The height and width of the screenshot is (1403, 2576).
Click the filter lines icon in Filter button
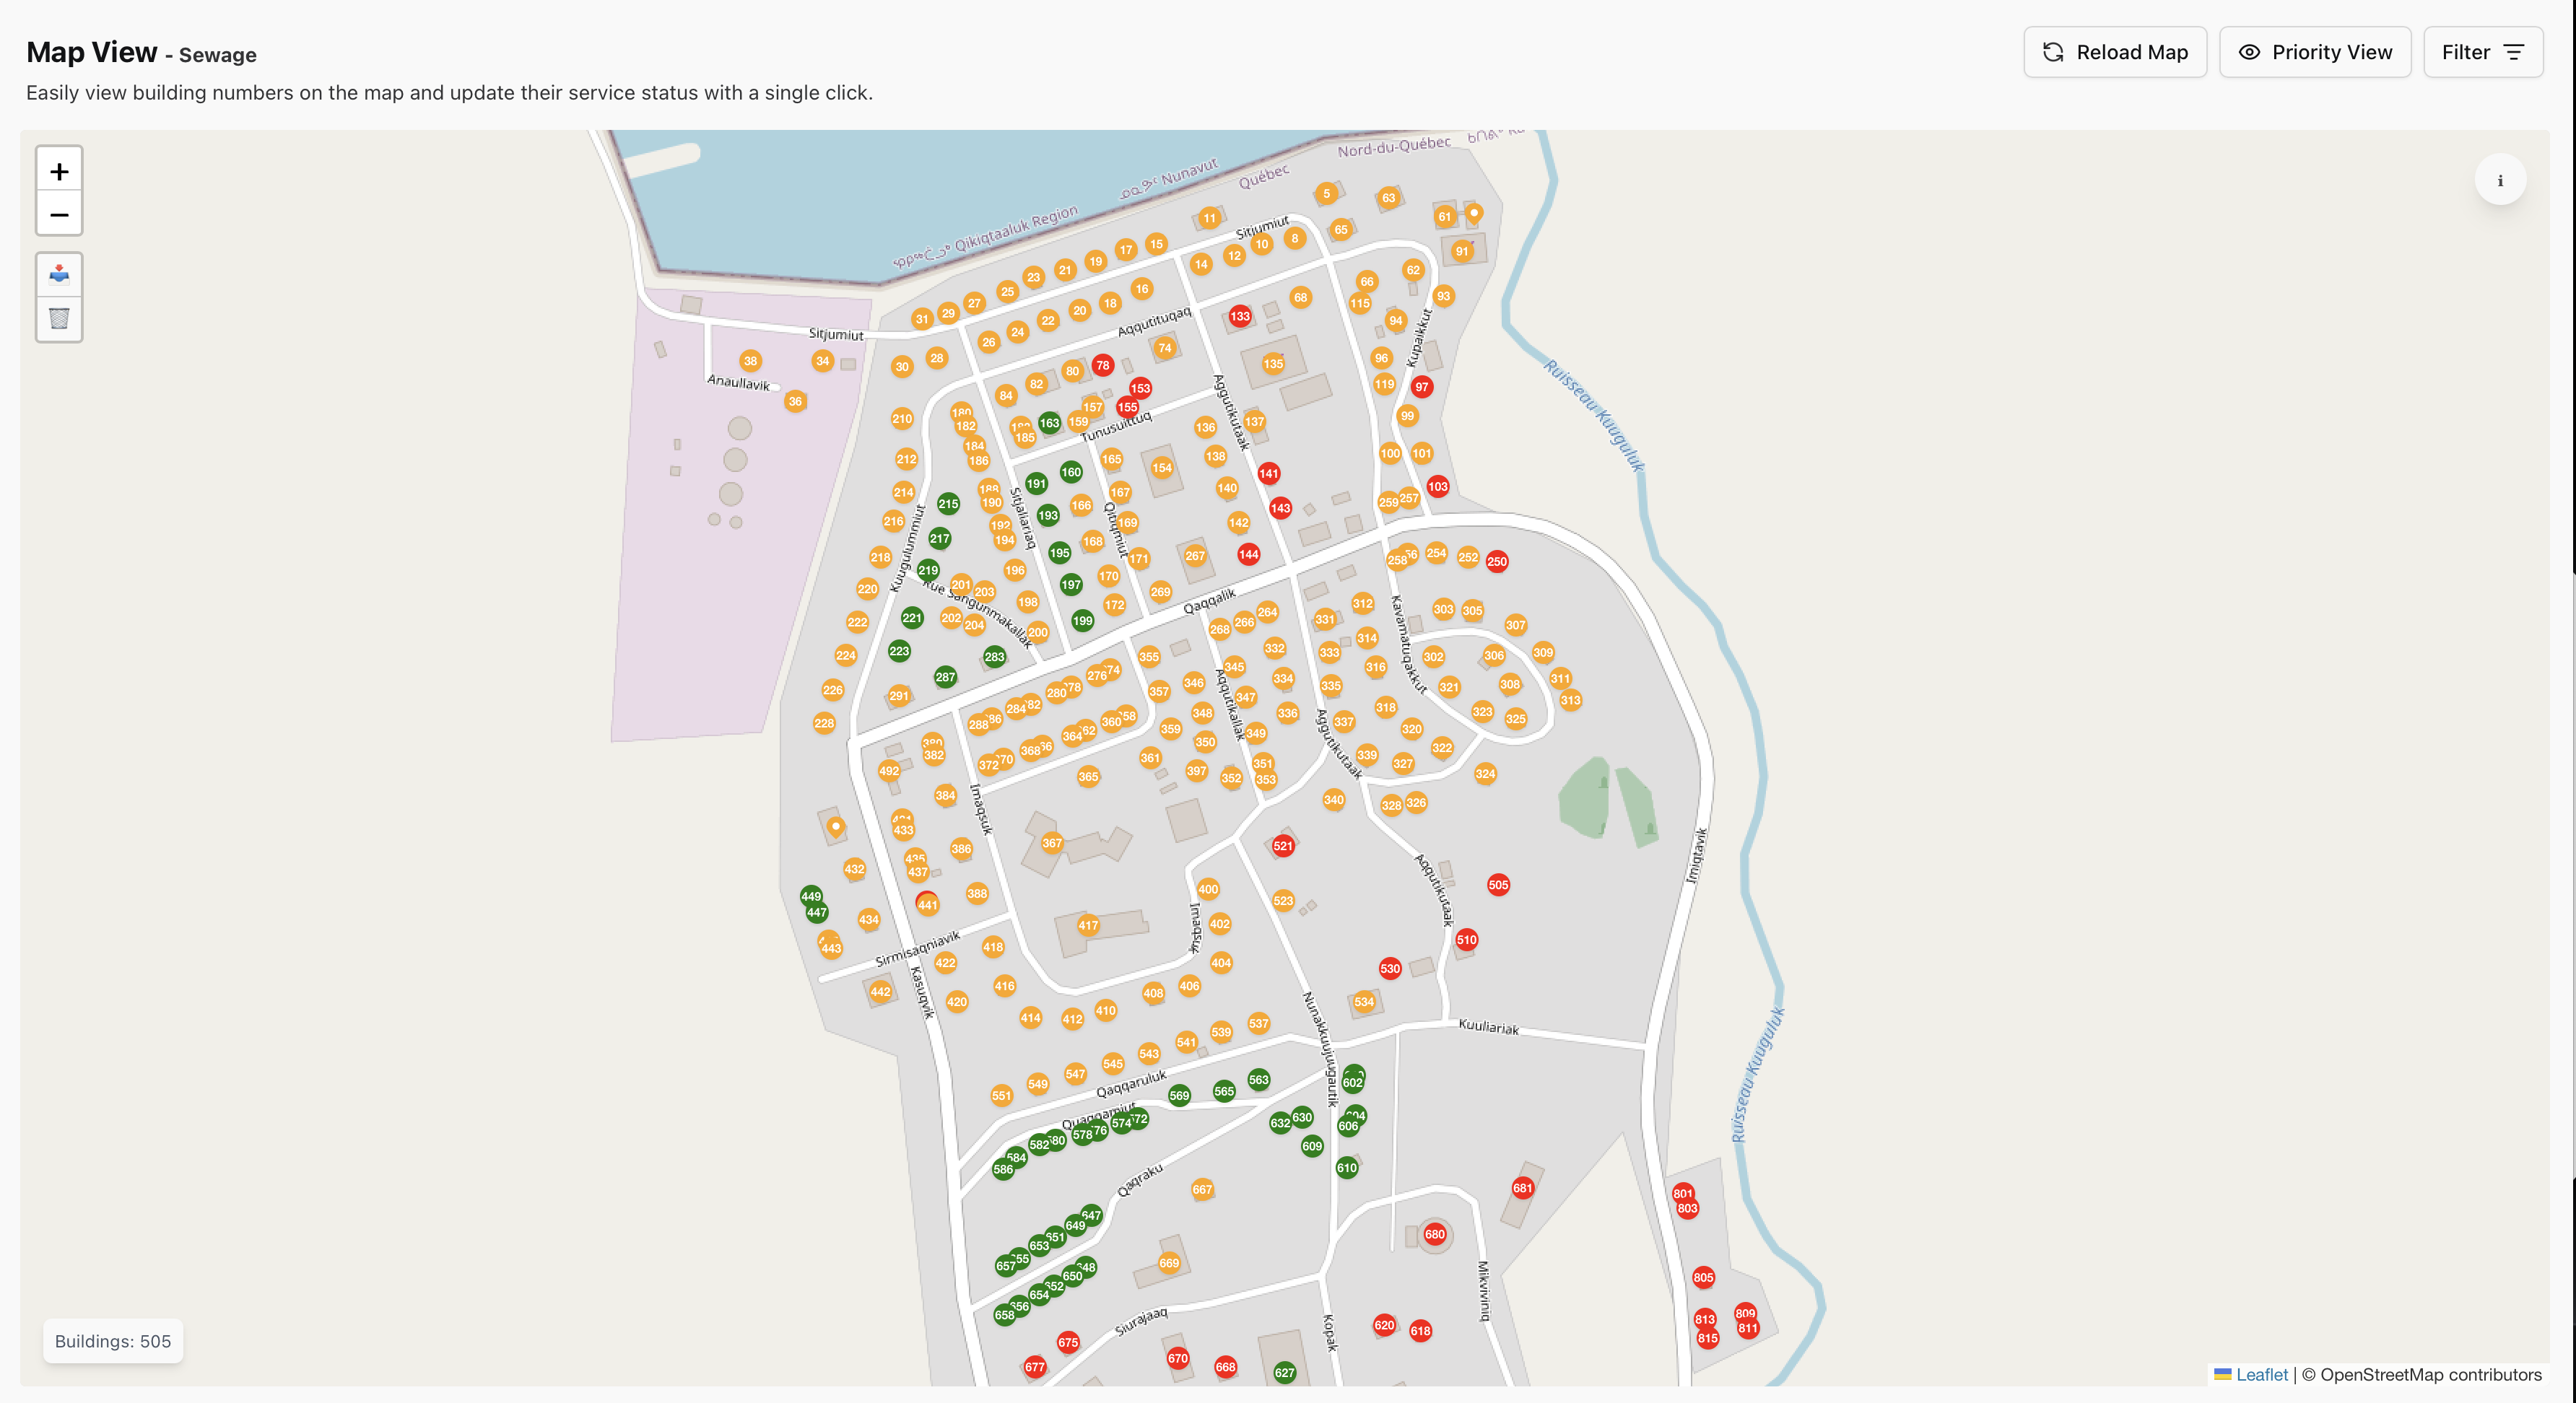(x=2516, y=52)
